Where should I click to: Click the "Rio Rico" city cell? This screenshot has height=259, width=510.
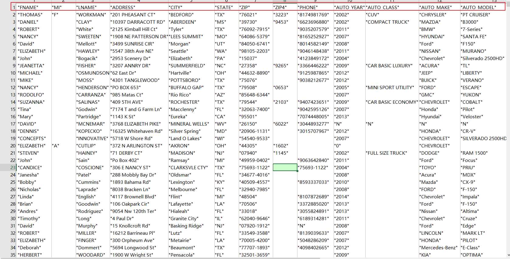(x=191, y=95)
